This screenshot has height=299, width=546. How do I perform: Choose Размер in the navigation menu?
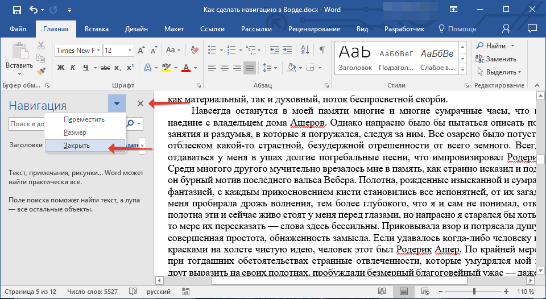pyautogui.click(x=85, y=132)
